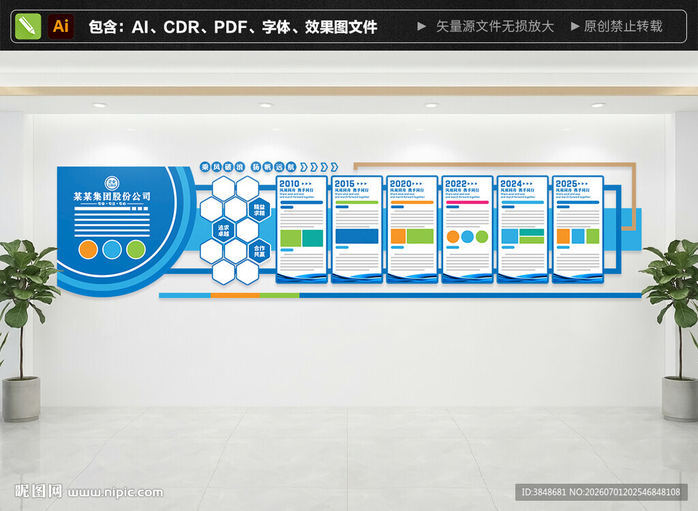Click the orange circle on company panel
The height and width of the screenshot is (511, 698).
88,250
